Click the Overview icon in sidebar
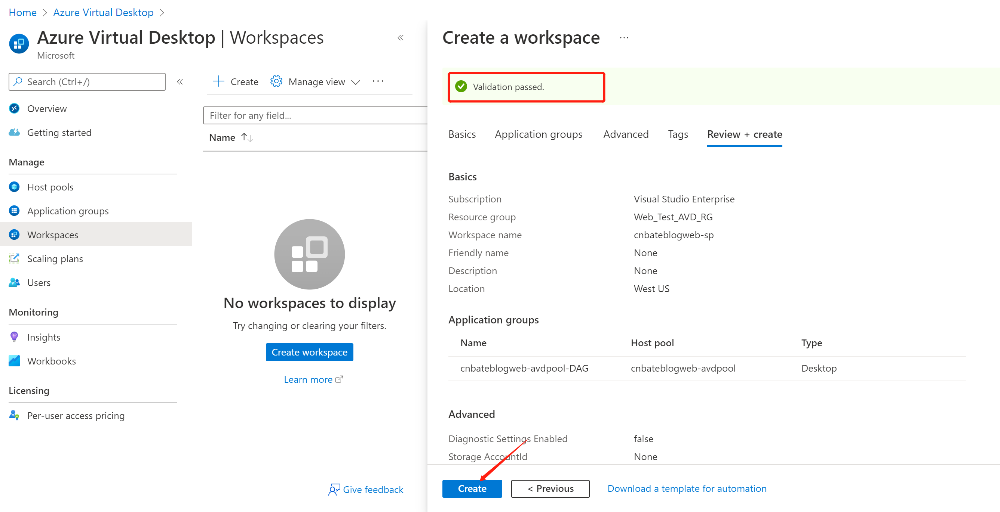 point(14,109)
